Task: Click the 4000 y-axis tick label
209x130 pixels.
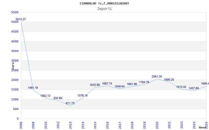Action: 15,41
